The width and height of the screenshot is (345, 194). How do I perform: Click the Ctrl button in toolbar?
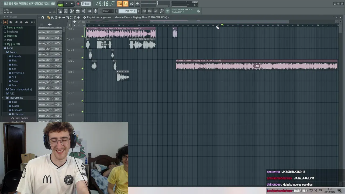[x=150, y=11]
